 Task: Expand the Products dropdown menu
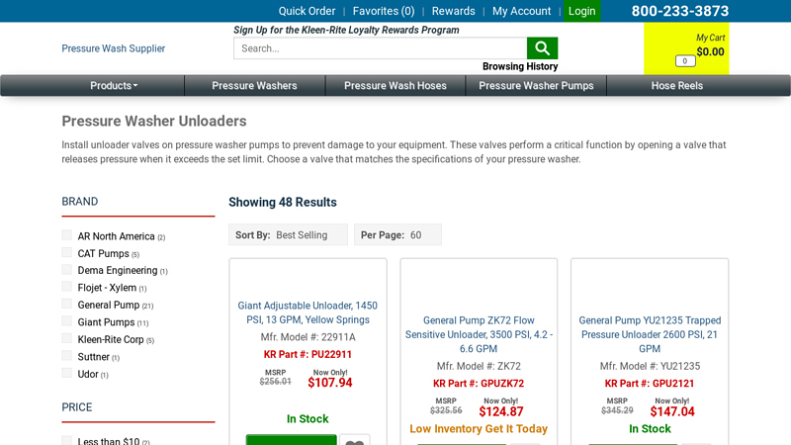click(x=114, y=86)
